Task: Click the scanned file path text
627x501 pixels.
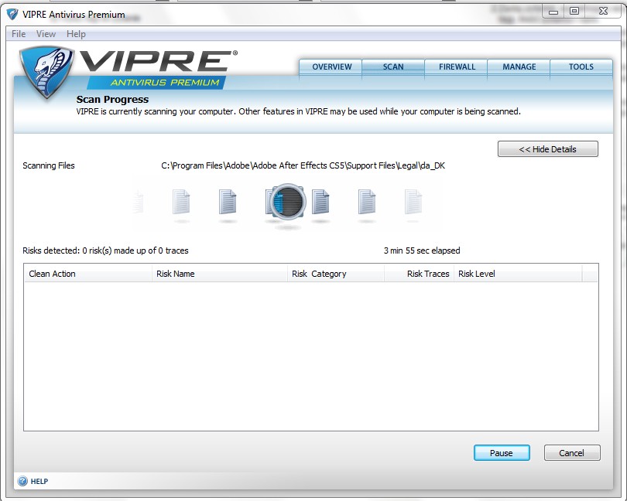Action: coord(303,165)
